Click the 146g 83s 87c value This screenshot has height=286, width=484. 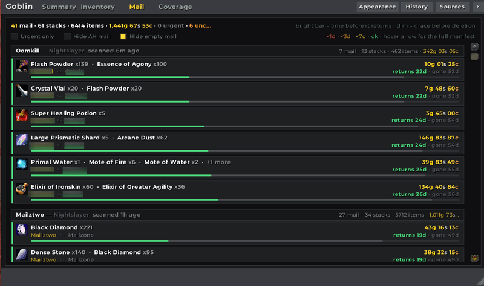click(x=438, y=138)
